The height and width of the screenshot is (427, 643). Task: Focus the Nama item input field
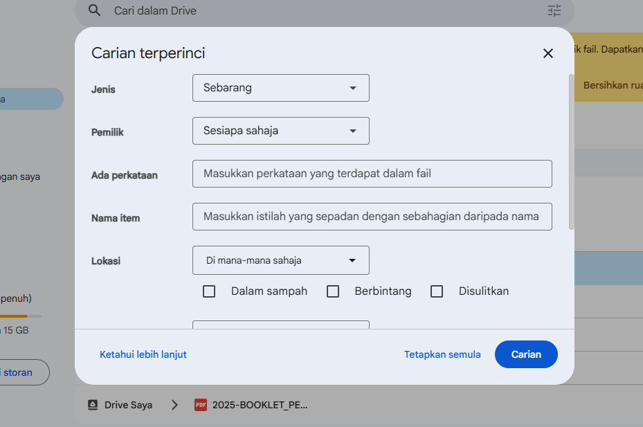click(x=372, y=217)
